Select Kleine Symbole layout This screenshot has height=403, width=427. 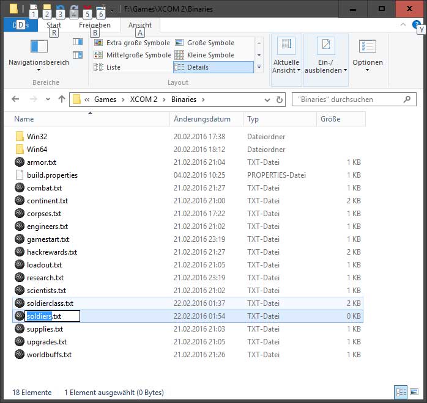[x=204, y=55]
